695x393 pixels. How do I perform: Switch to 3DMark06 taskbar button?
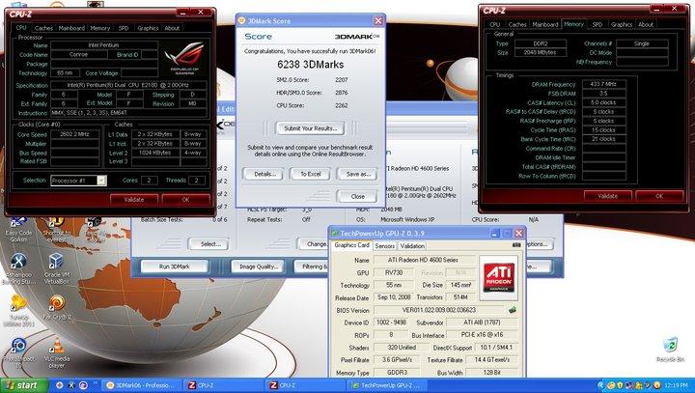pyautogui.click(x=143, y=385)
